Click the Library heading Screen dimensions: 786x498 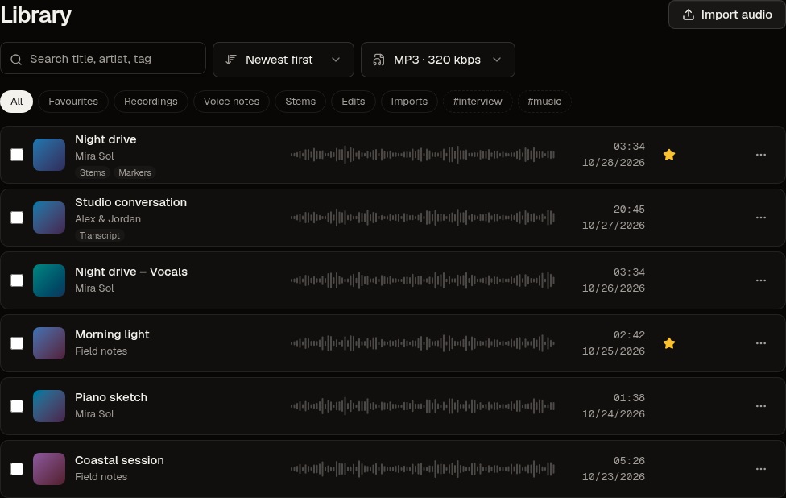point(36,15)
